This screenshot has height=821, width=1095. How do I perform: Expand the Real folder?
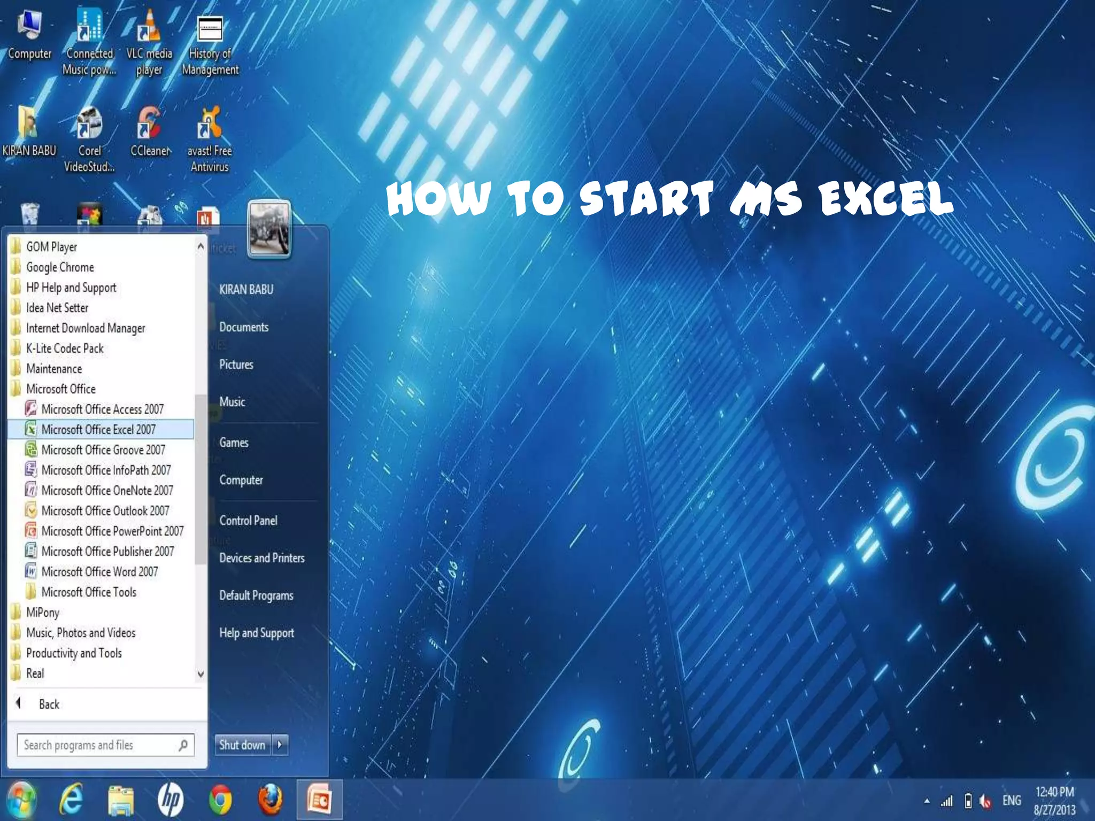pos(102,673)
